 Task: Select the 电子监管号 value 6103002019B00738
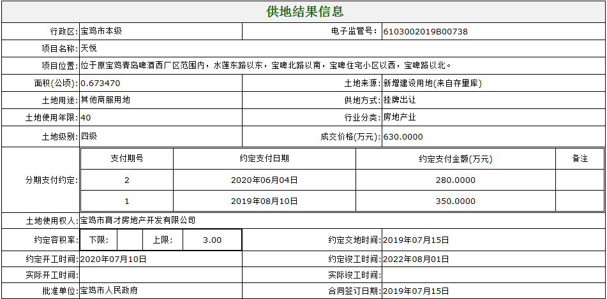point(425,31)
